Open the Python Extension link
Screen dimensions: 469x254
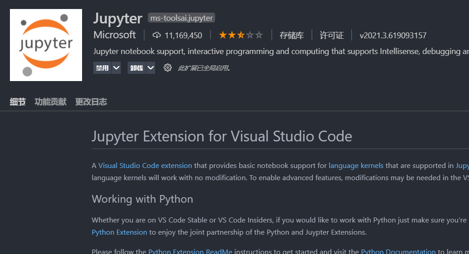pos(120,232)
